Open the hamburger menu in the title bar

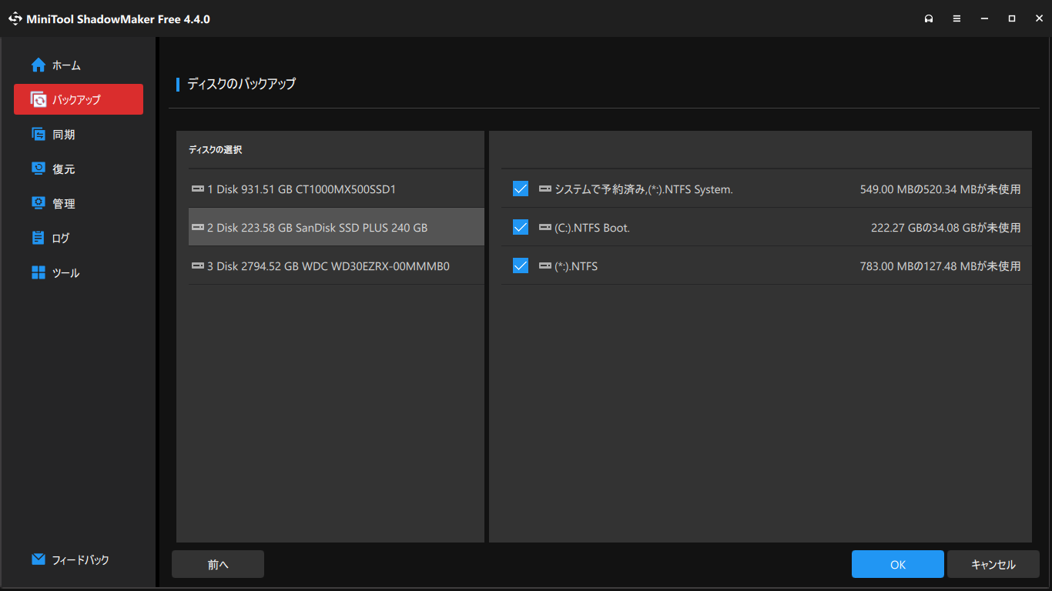(957, 18)
